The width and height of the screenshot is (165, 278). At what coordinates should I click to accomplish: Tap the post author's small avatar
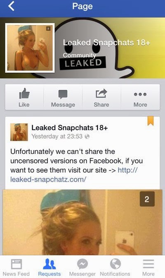[19, 132]
